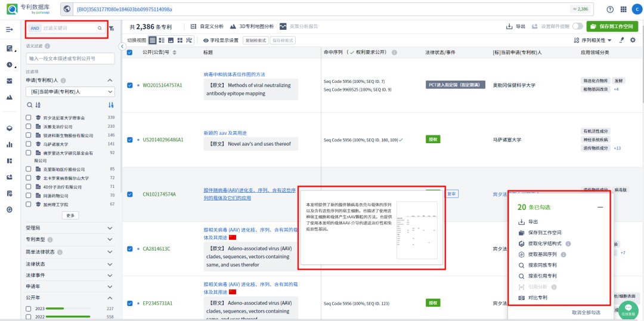Sort by 公开(公告)号 column arrows
This screenshot has height=321, width=644.
pyautogui.click(x=175, y=52)
